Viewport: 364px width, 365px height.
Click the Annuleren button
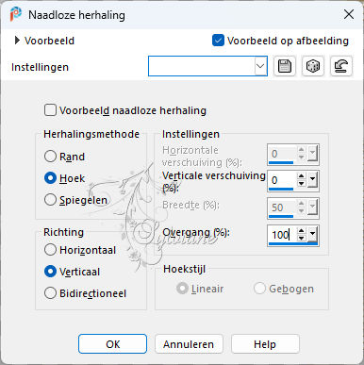189,344
